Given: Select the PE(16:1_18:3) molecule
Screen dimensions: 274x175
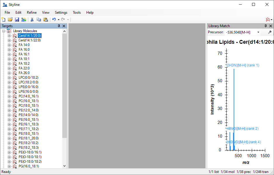Looking at the screenshot, I should pos(29,124).
